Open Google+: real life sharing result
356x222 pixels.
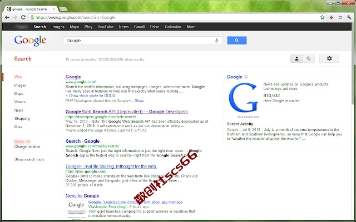(x=111, y=167)
